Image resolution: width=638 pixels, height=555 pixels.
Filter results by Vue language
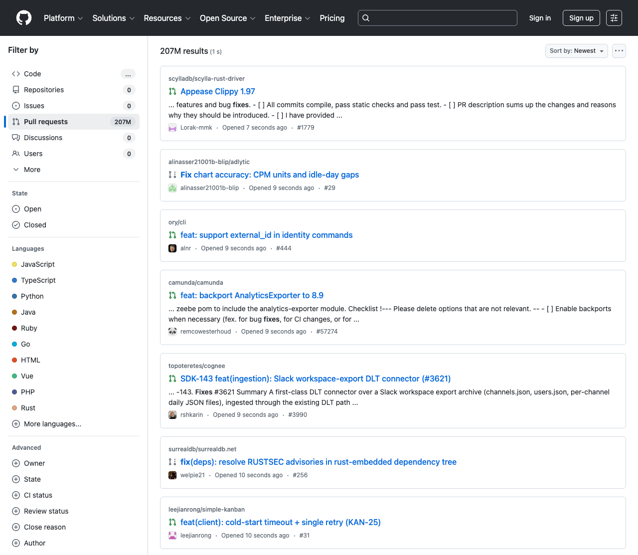click(74, 376)
